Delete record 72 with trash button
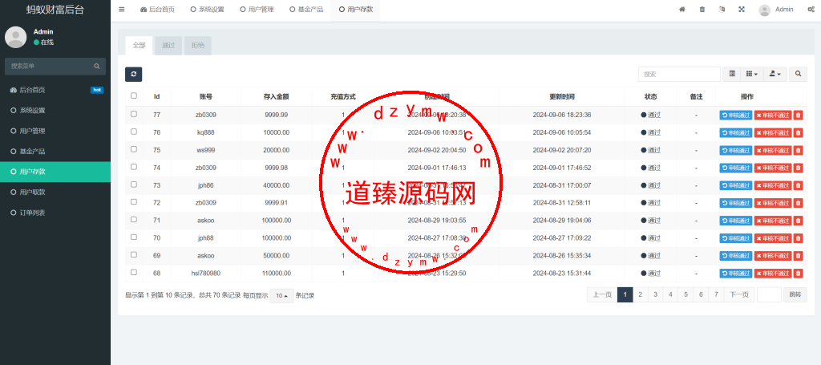The image size is (821, 365). [x=798, y=203]
